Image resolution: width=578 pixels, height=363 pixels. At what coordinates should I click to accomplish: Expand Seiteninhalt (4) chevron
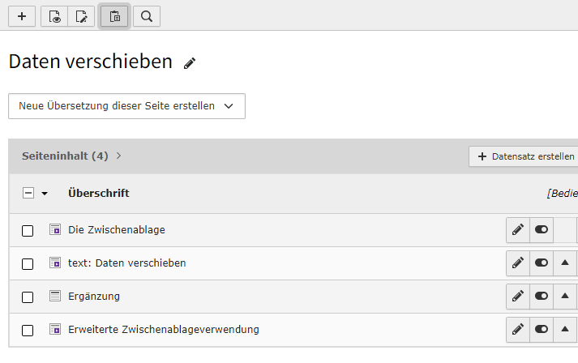point(118,156)
